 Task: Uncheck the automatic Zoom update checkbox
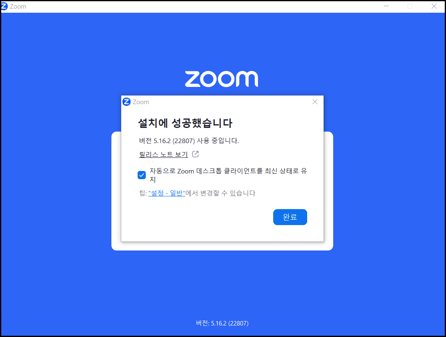(x=142, y=175)
